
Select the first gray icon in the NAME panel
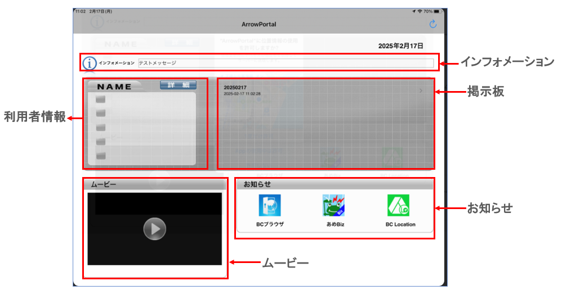pos(101,100)
